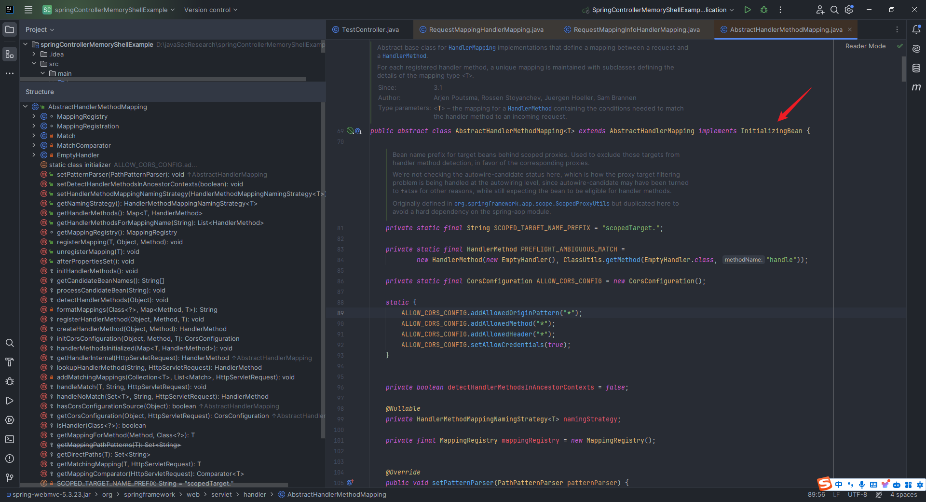Open IDE settings gear

pyautogui.click(x=849, y=10)
